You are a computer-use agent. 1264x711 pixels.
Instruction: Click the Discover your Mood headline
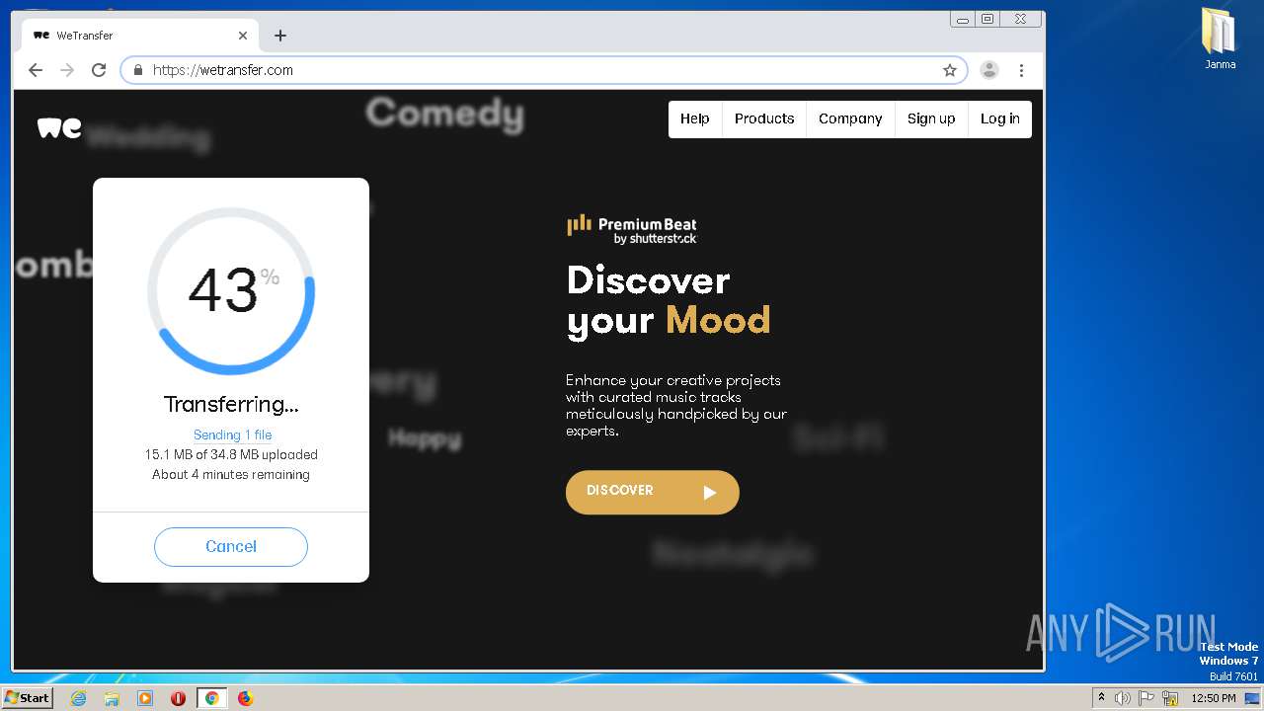669,301
